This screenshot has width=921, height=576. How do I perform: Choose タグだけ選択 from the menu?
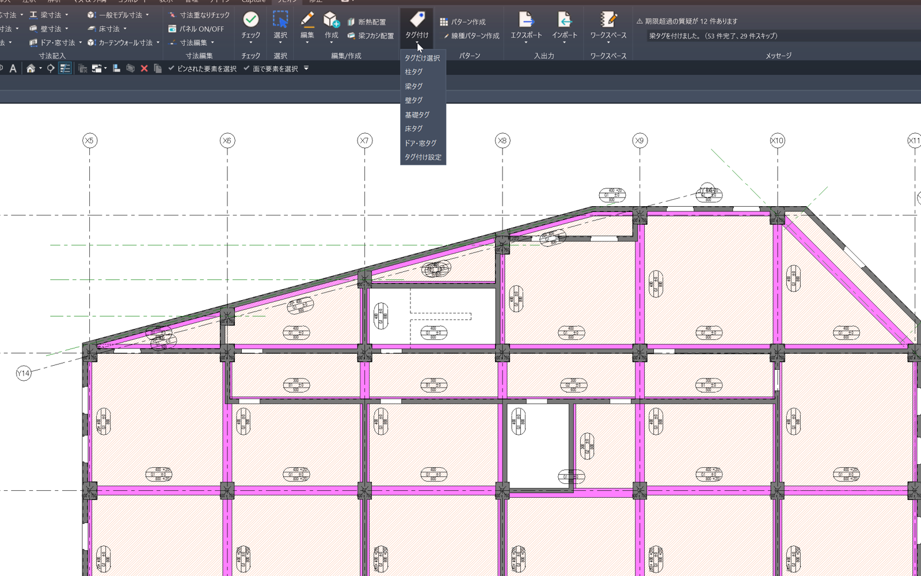click(423, 58)
